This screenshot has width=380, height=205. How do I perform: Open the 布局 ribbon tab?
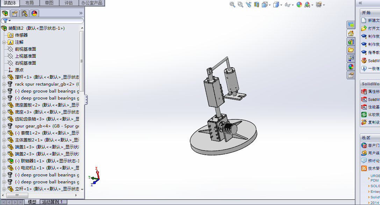click(30, 3)
